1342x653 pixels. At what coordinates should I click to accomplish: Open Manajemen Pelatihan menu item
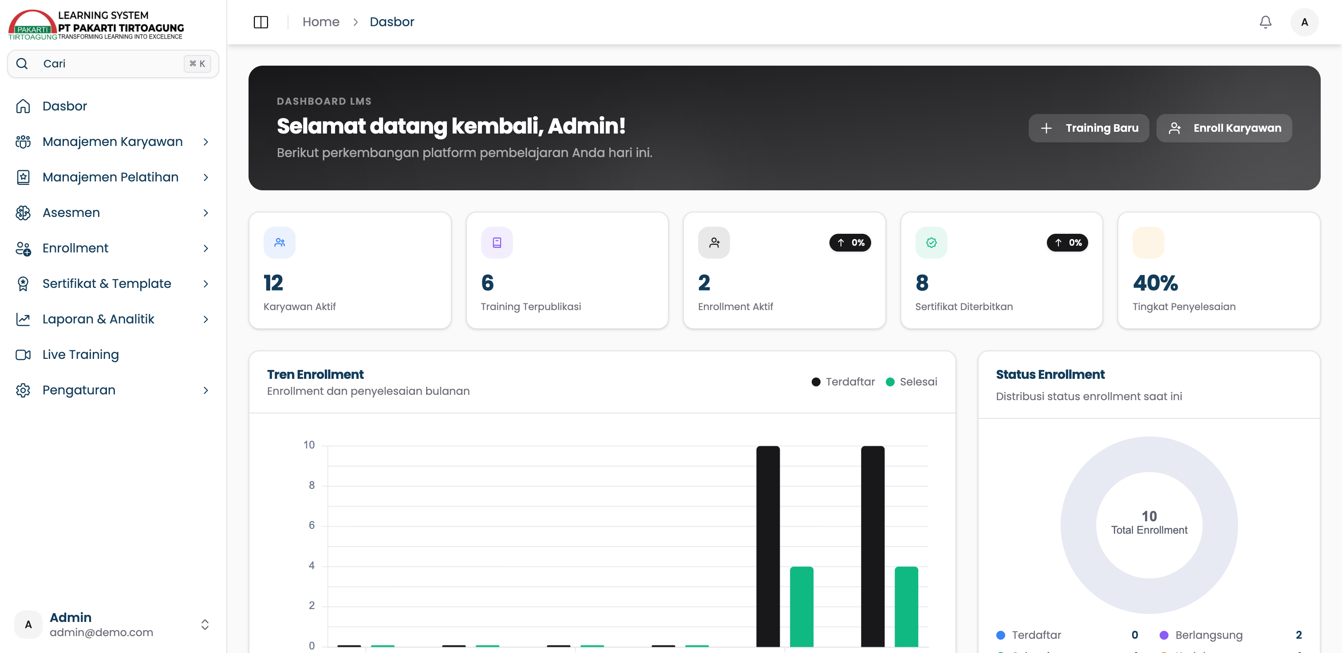tap(113, 177)
